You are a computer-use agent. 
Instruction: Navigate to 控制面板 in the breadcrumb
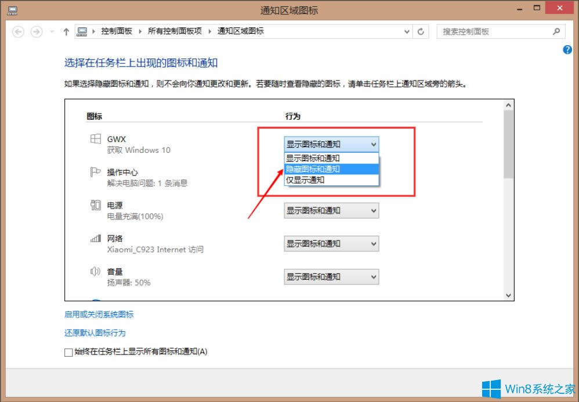pos(116,32)
